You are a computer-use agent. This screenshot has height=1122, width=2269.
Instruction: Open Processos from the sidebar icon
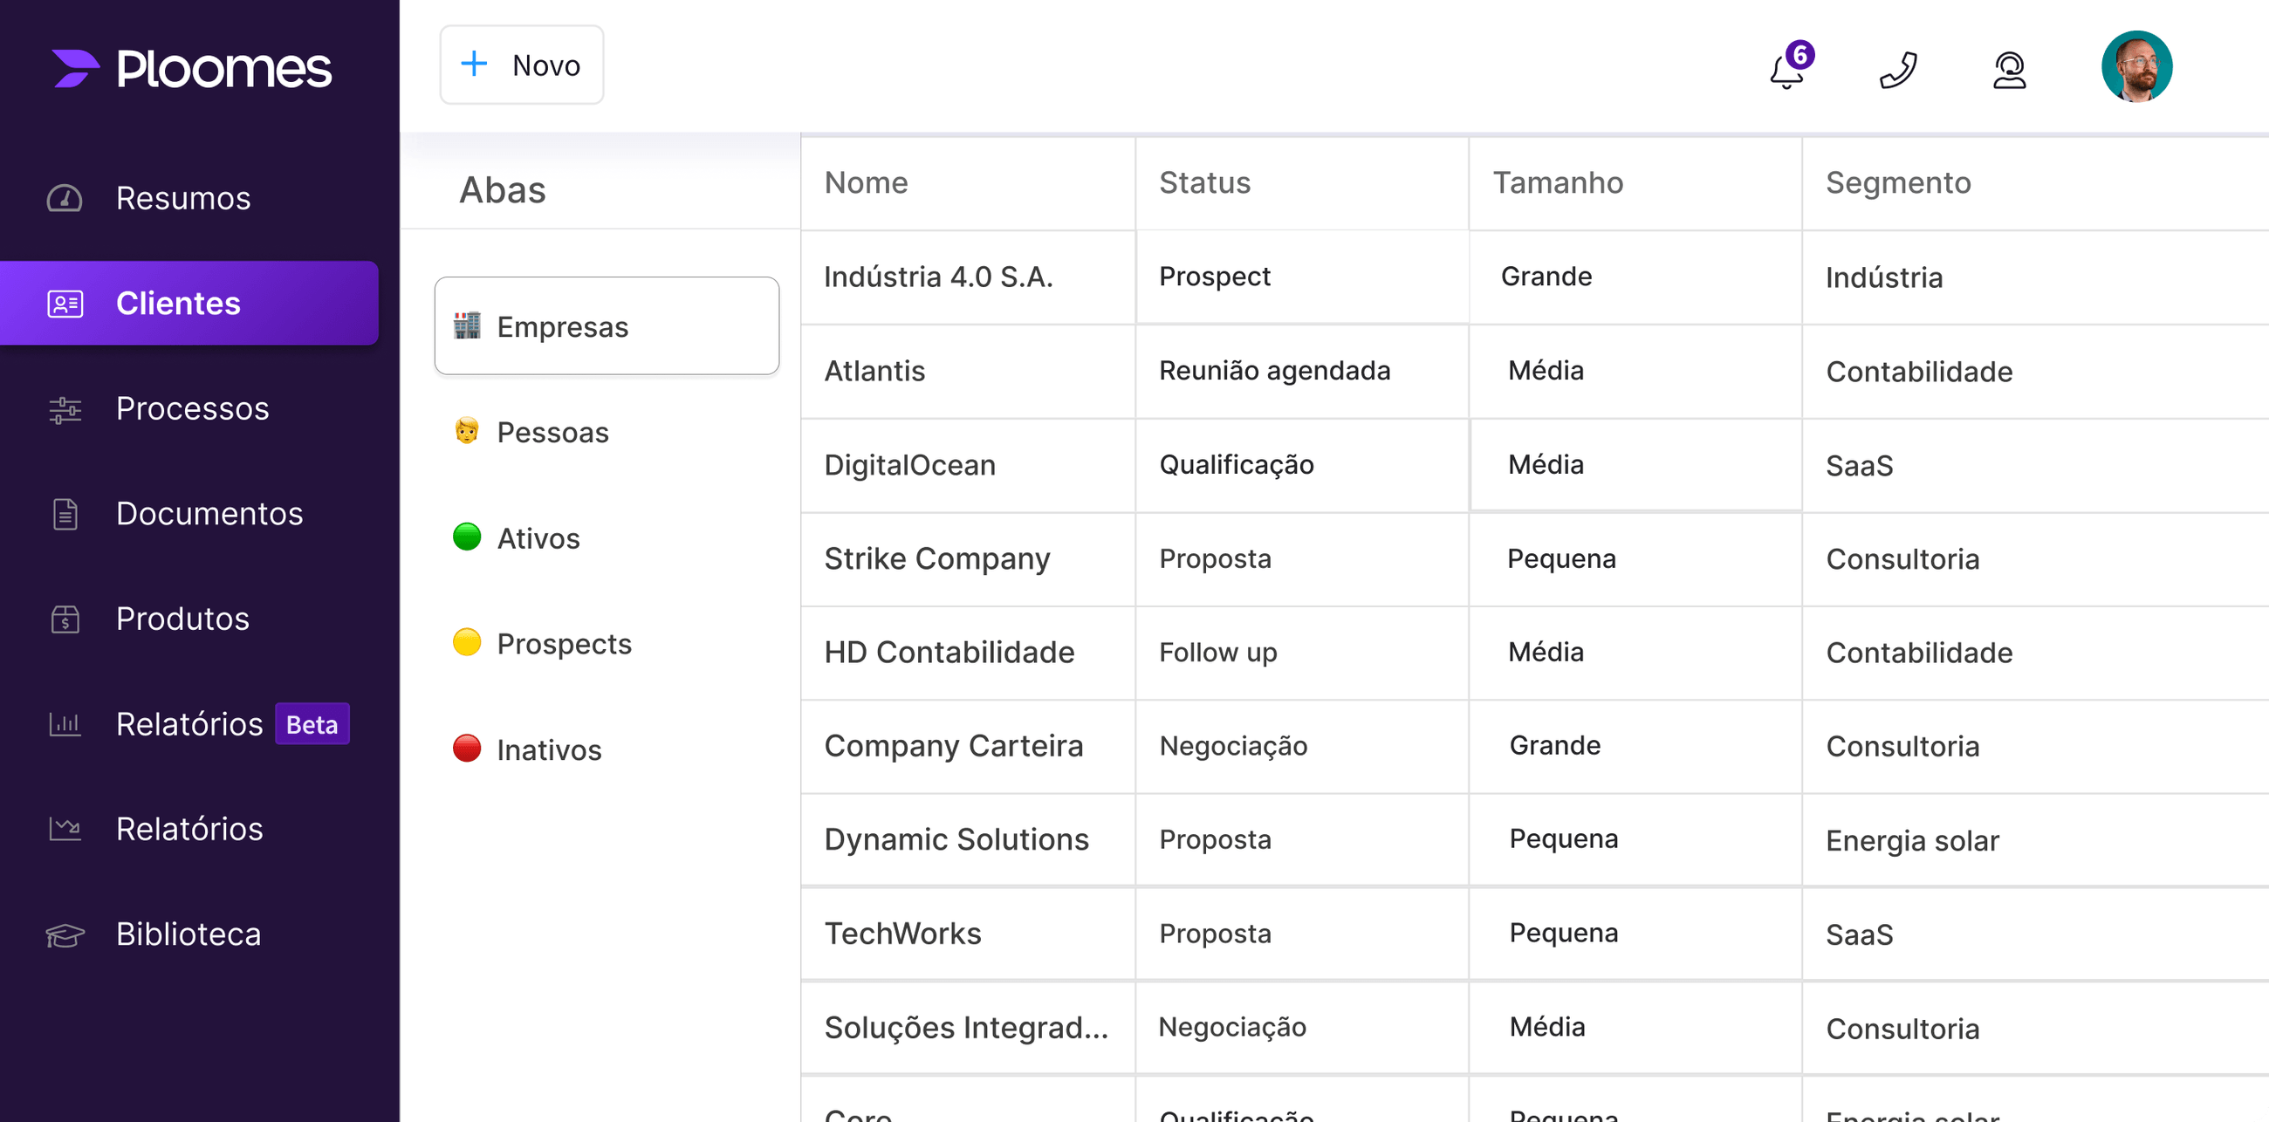click(64, 408)
